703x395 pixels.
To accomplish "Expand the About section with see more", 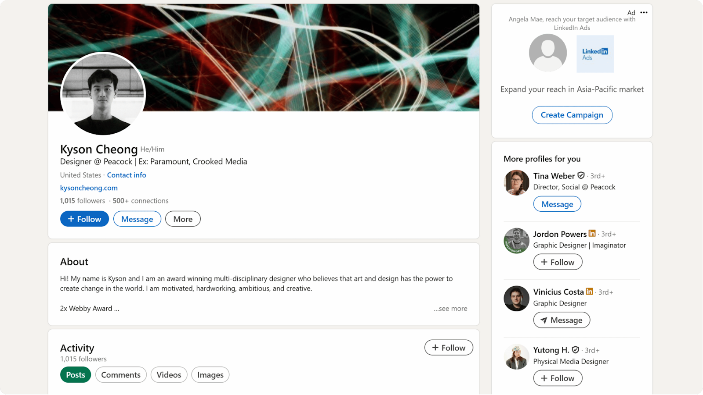I will 450,309.
